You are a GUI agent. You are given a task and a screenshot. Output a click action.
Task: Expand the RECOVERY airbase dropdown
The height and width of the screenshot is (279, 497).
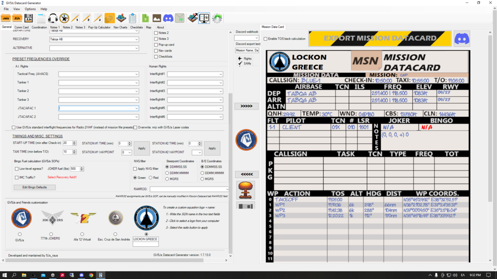(x=137, y=39)
